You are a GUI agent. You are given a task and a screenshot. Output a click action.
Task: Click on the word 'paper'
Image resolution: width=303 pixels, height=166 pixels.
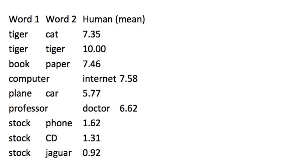[58, 64]
